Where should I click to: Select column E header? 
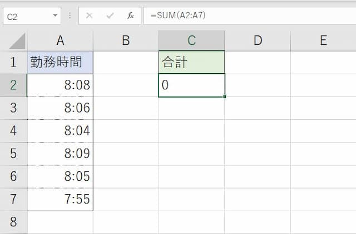323,40
